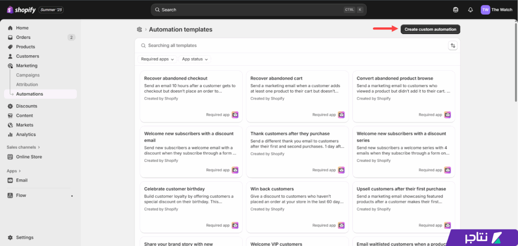Expand the Apps section
Screen dimensions: 518x246
[x=14, y=171]
